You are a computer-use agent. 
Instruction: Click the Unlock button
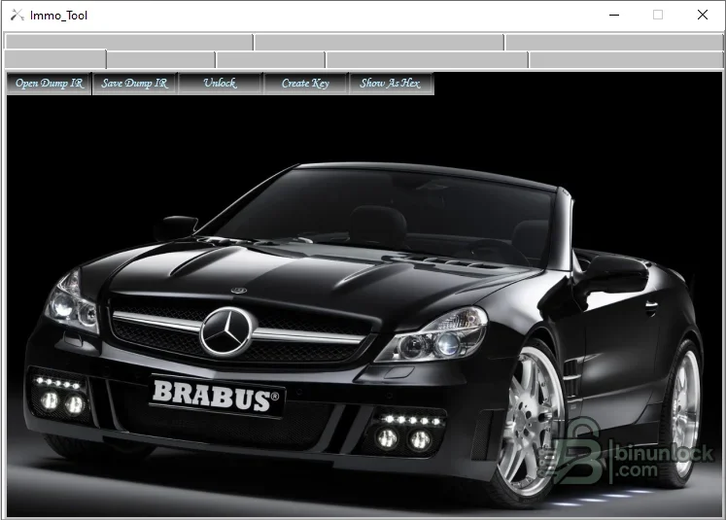pyautogui.click(x=221, y=84)
